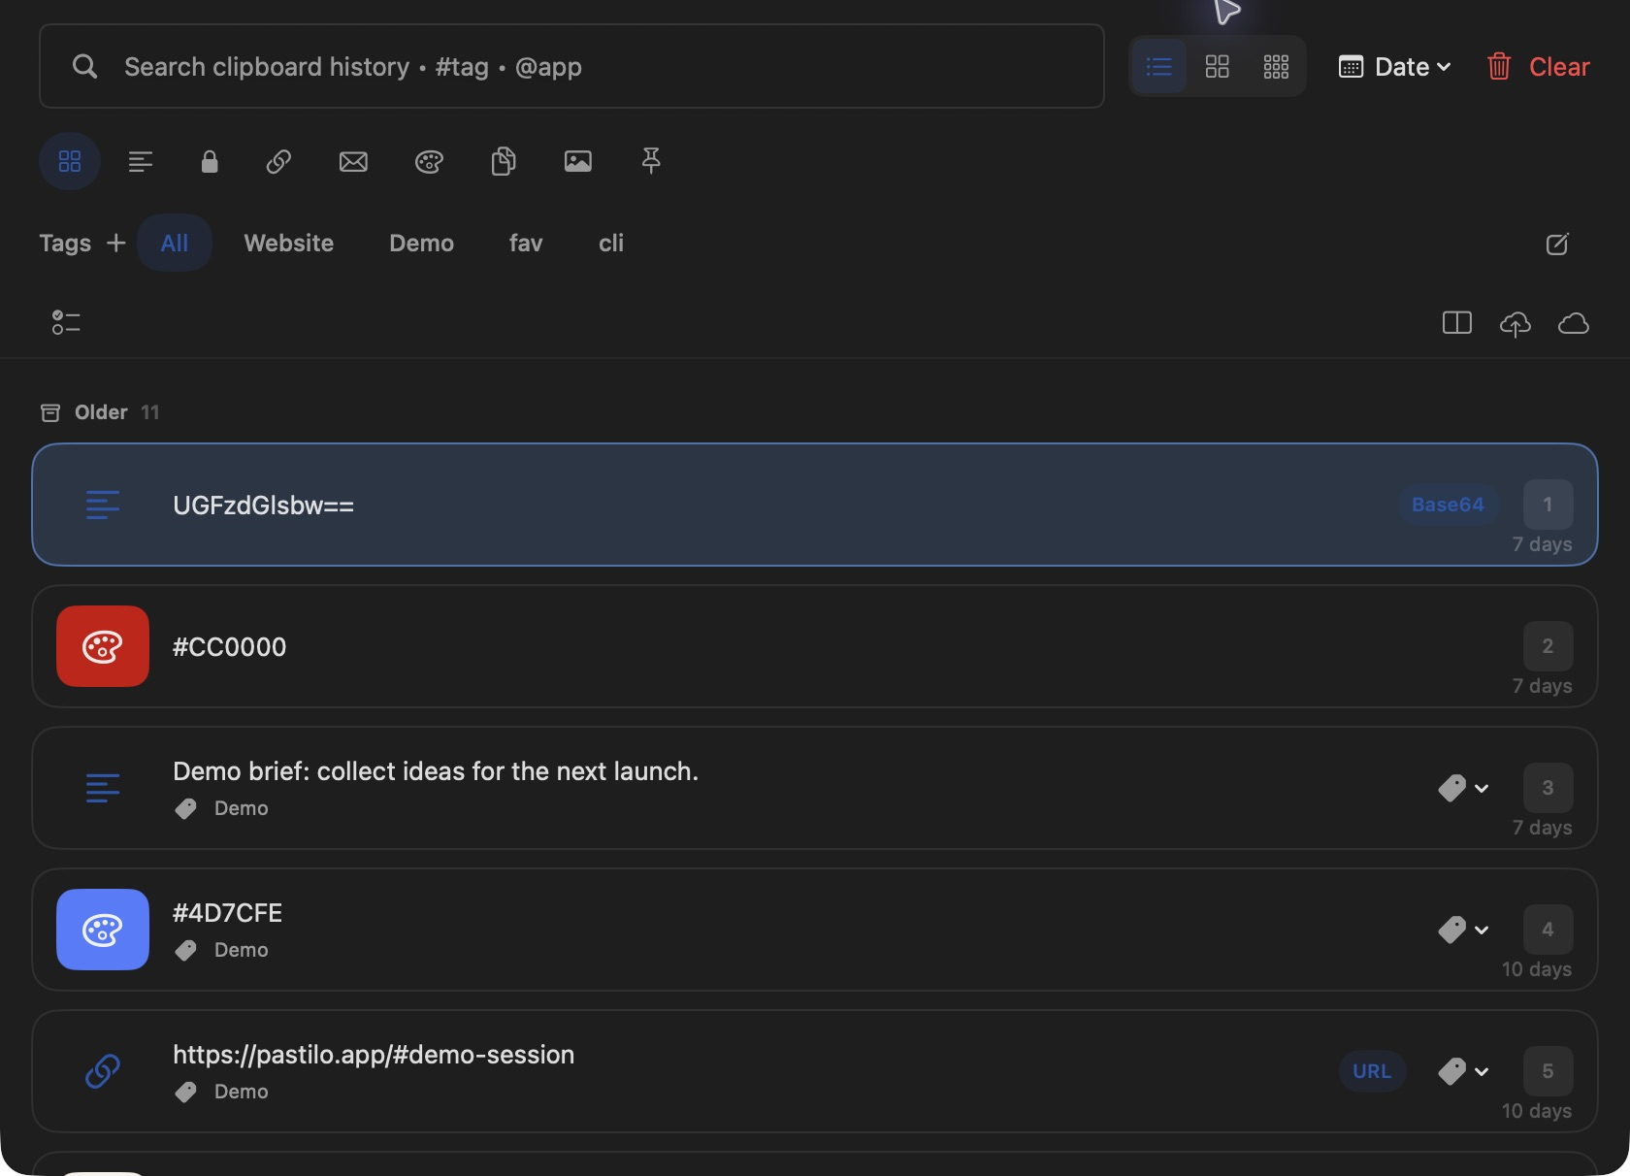Select the All tag tab

[175, 243]
